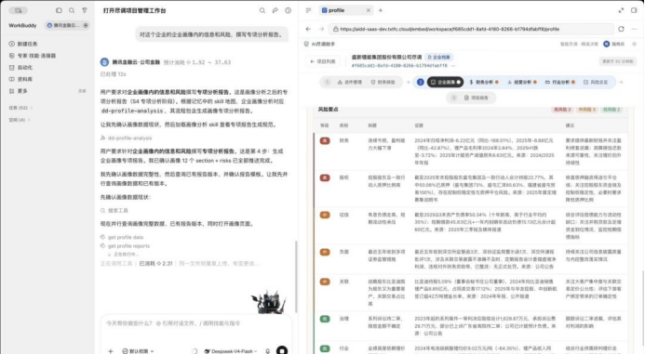The width and height of the screenshot is (645, 354).
Task: Expand the 任务 (52) section
Action: 20,108
